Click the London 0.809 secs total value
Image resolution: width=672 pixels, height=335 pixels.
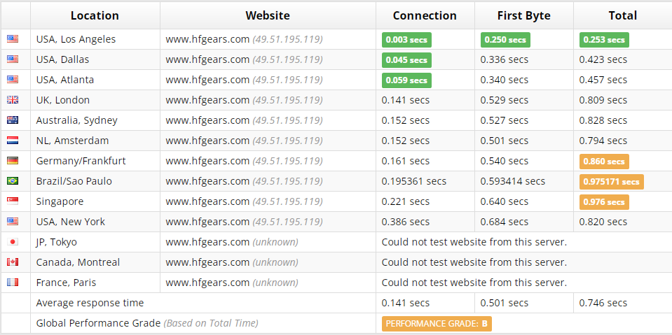click(603, 100)
